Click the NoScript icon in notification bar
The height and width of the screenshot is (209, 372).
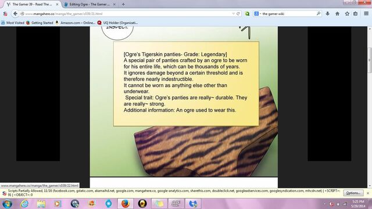tap(4, 193)
